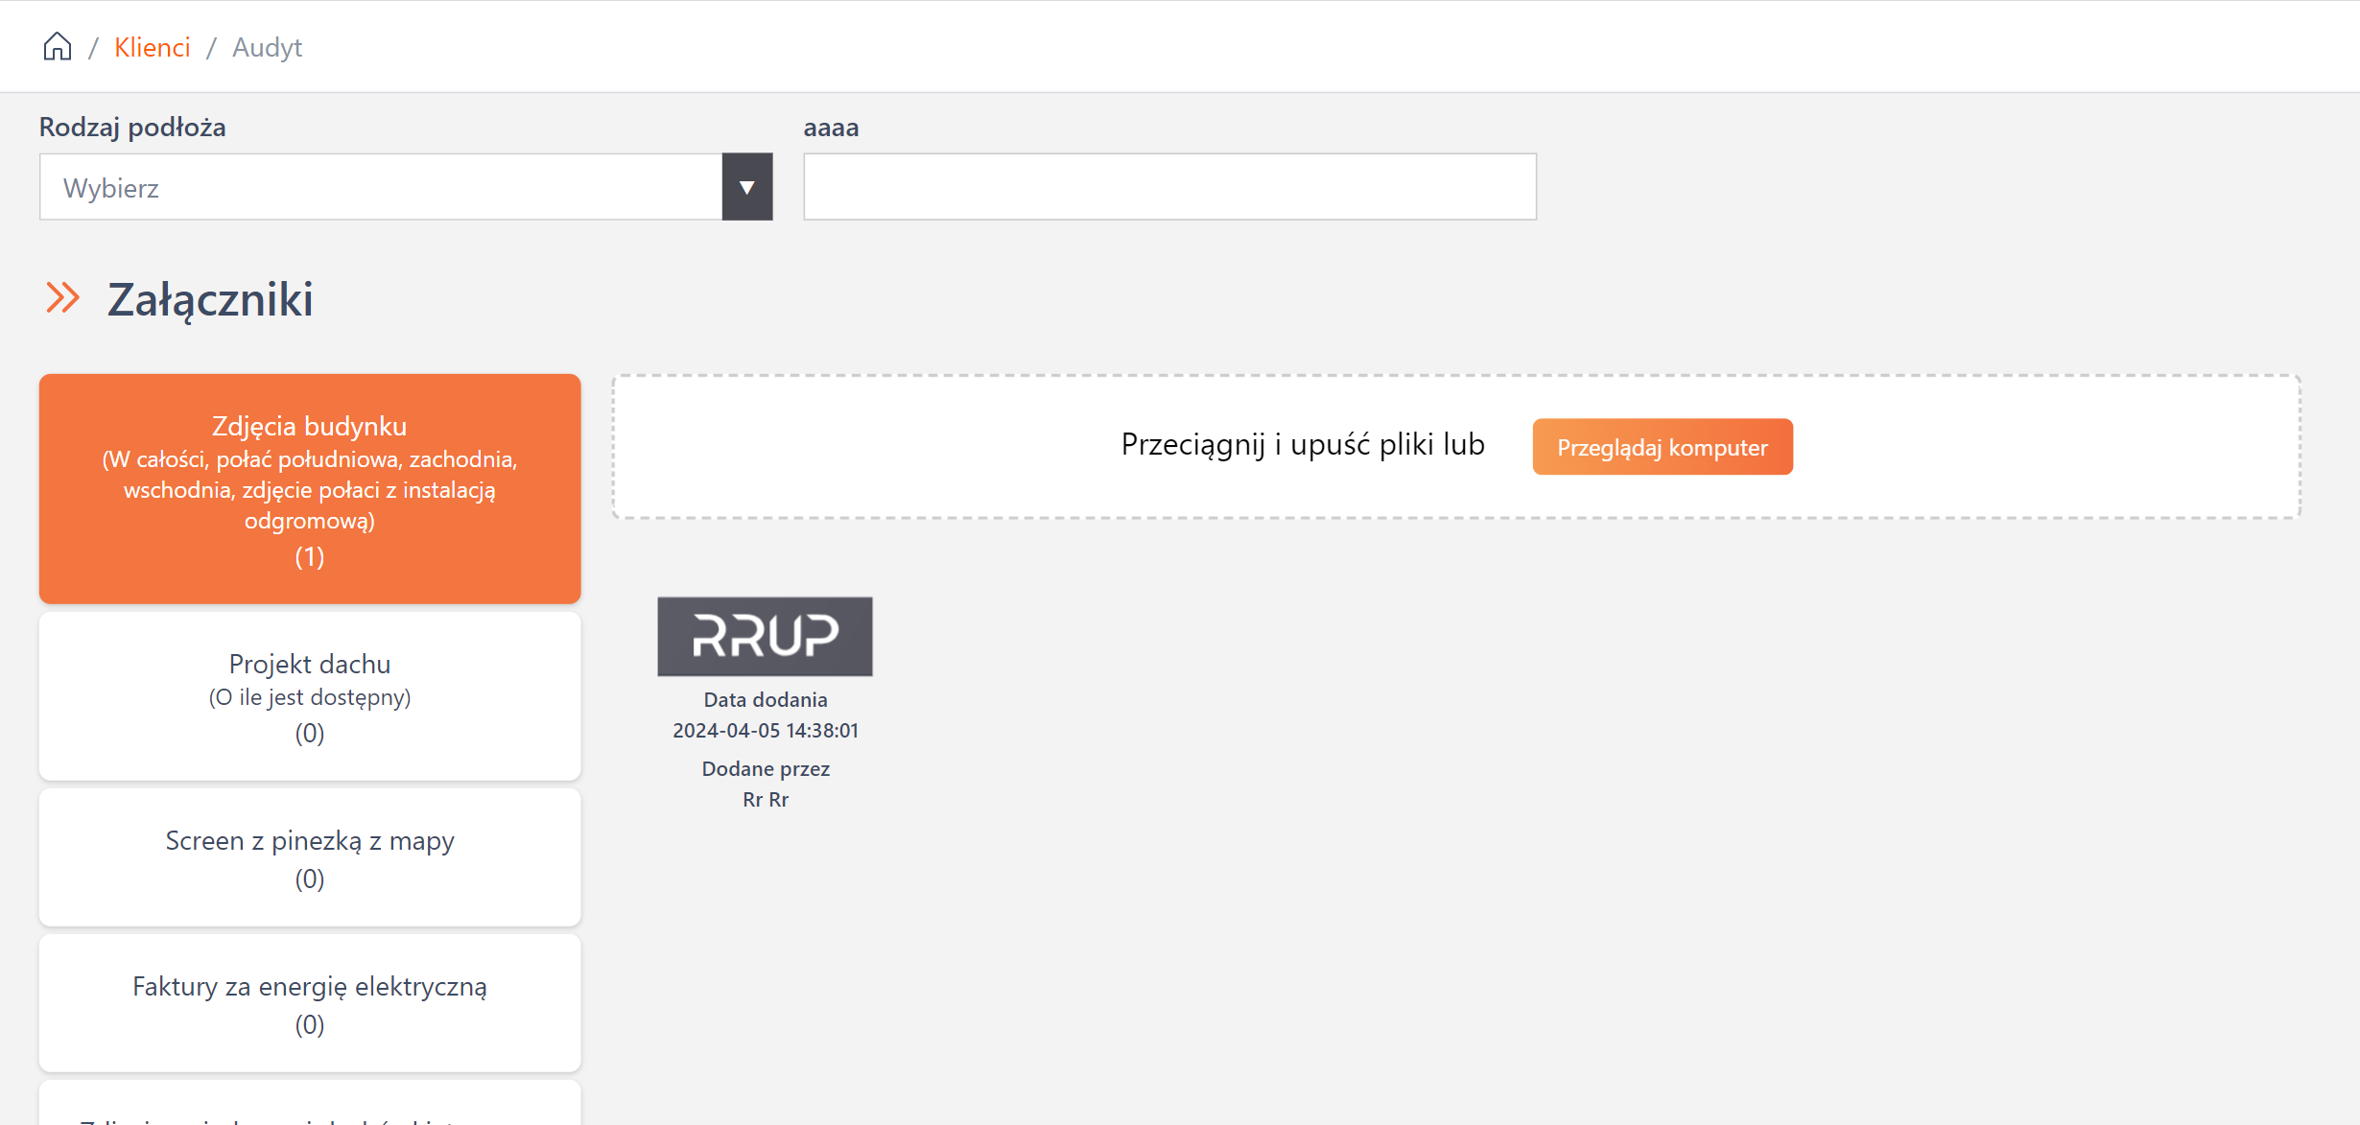Click the Dodane przez Rr Rr label
This screenshot has height=1125, width=2360.
coord(766,785)
